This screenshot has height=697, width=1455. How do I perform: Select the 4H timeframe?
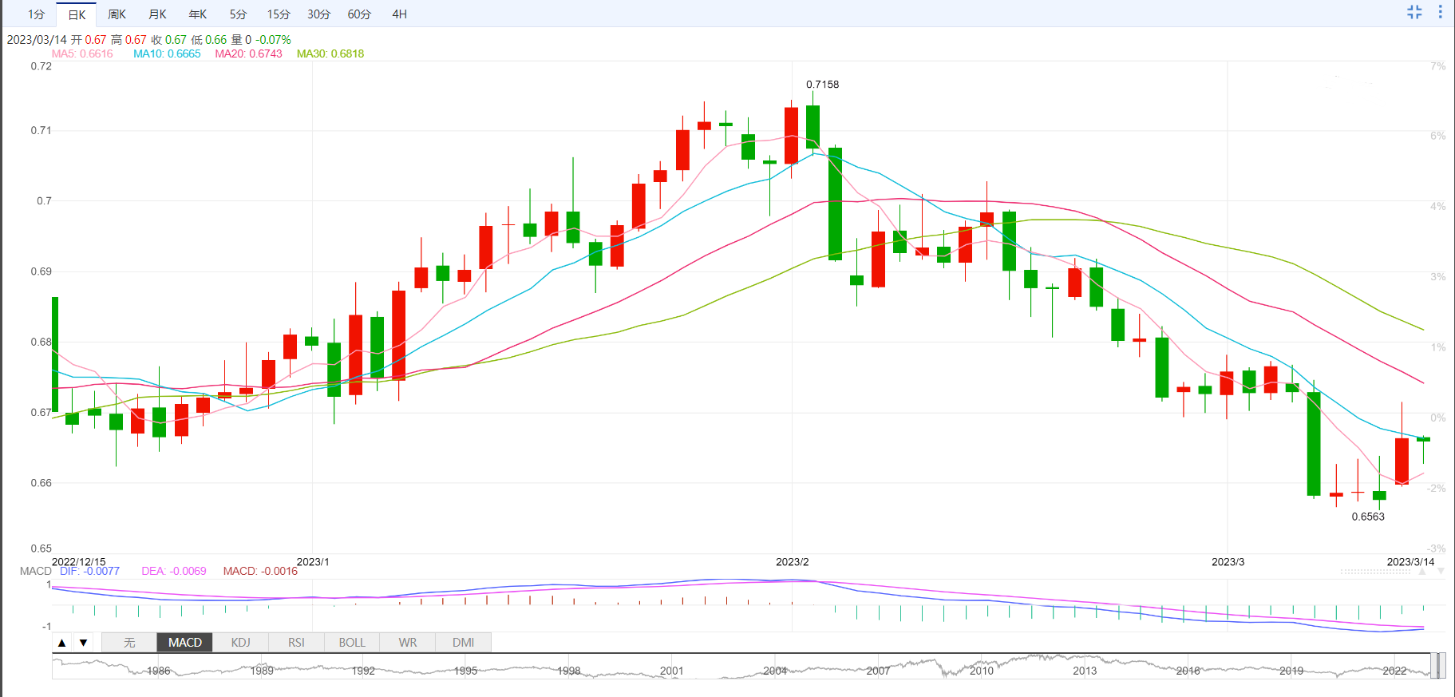(x=399, y=14)
